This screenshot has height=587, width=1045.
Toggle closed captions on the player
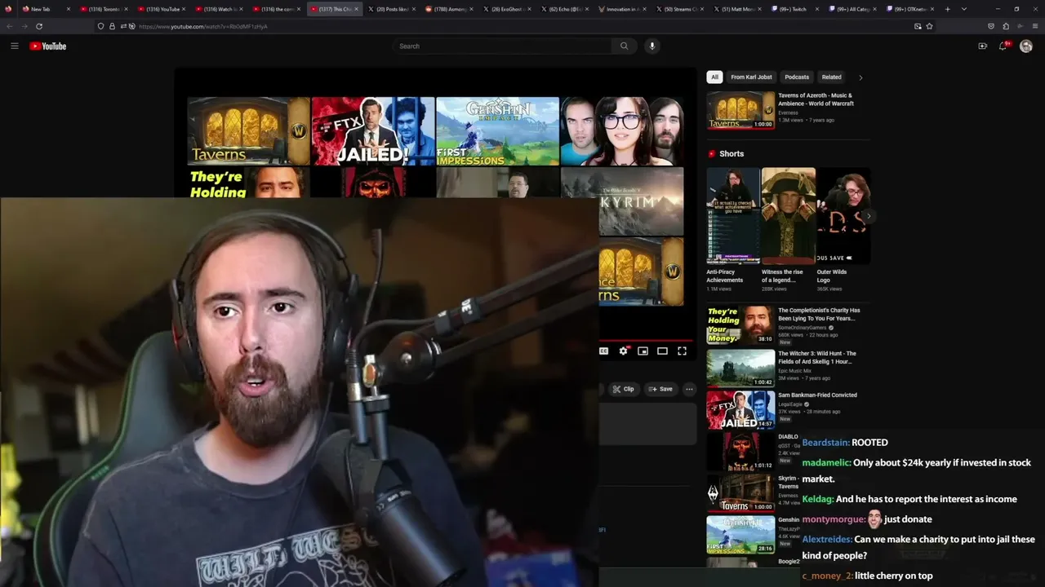[603, 351]
